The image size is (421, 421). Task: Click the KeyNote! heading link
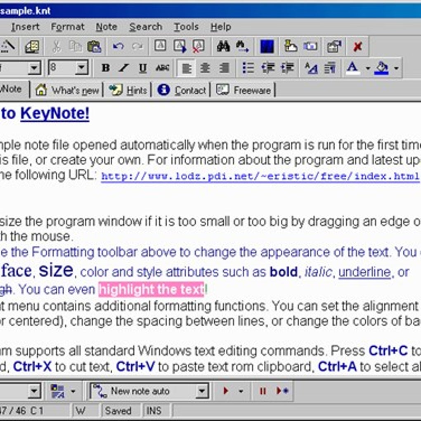55,114
